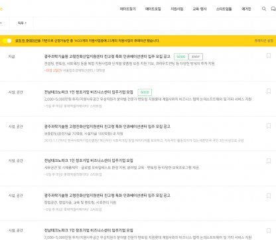Bookmark the 자금 category listing

click(x=269, y=56)
